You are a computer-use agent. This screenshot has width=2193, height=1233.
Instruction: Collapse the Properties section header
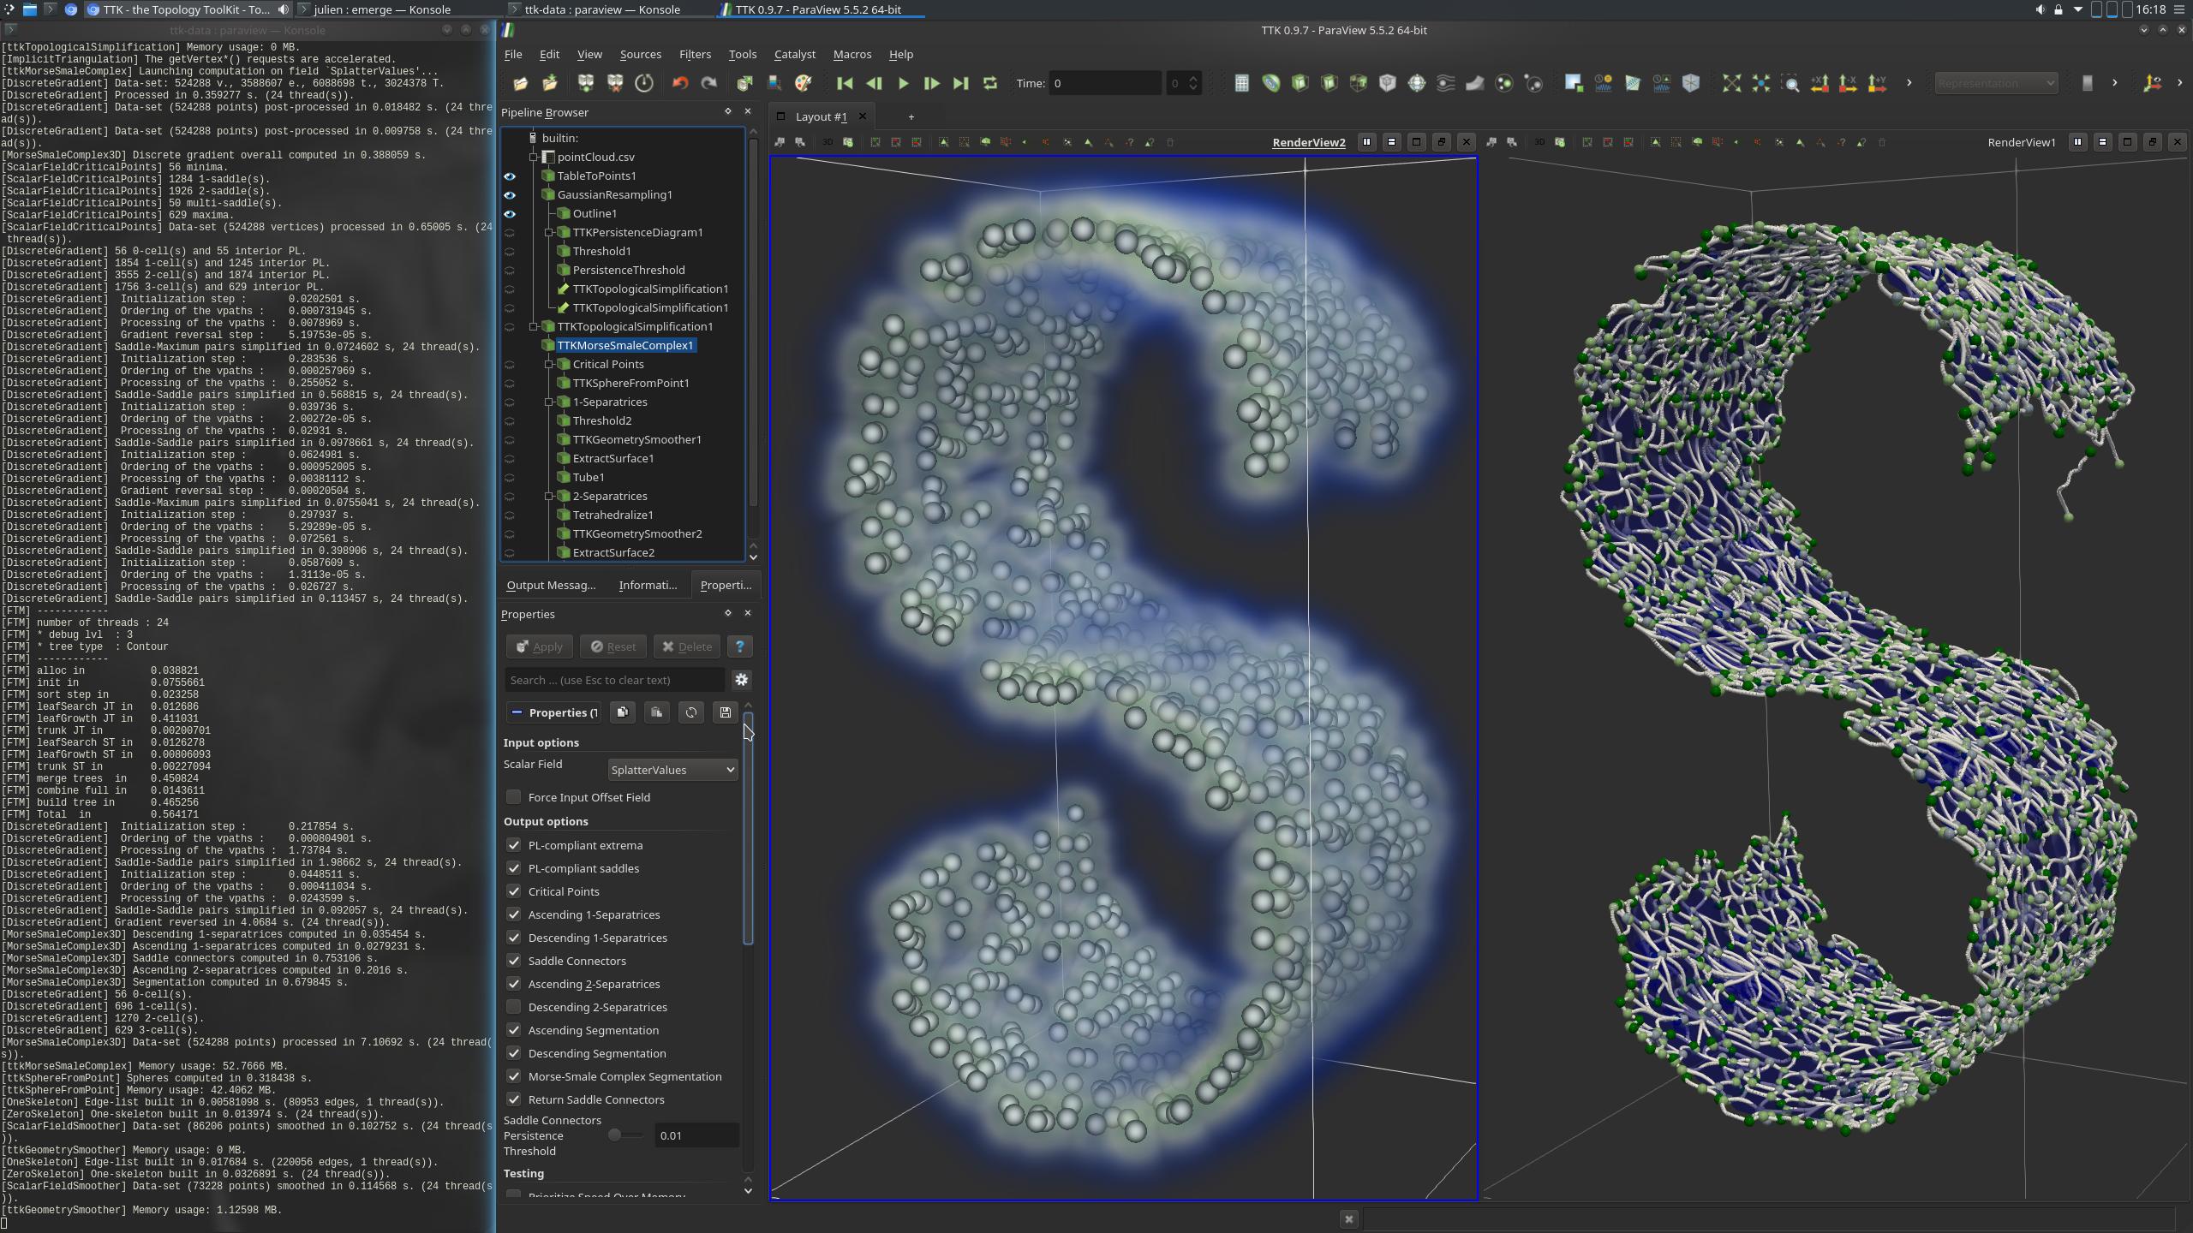click(x=517, y=712)
